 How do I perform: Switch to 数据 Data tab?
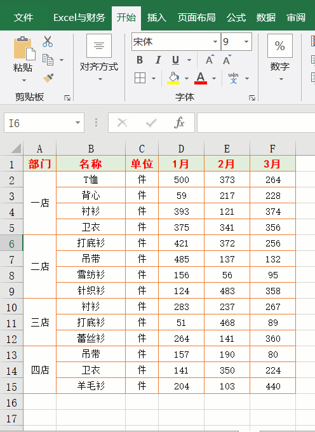click(x=265, y=18)
